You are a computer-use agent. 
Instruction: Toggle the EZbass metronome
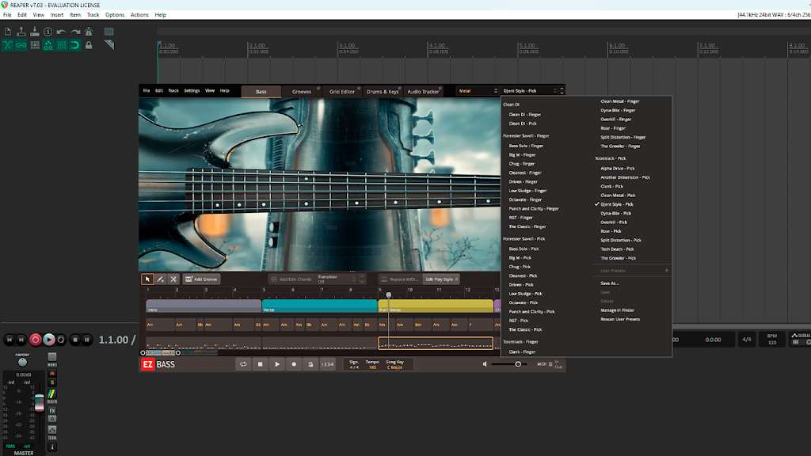tap(310, 364)
